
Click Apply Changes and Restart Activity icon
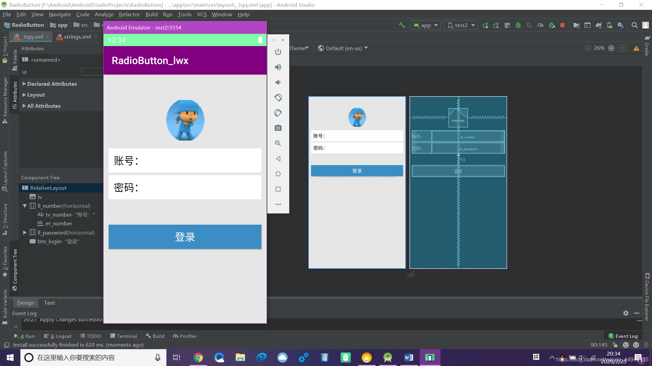(x=496, y=25)
